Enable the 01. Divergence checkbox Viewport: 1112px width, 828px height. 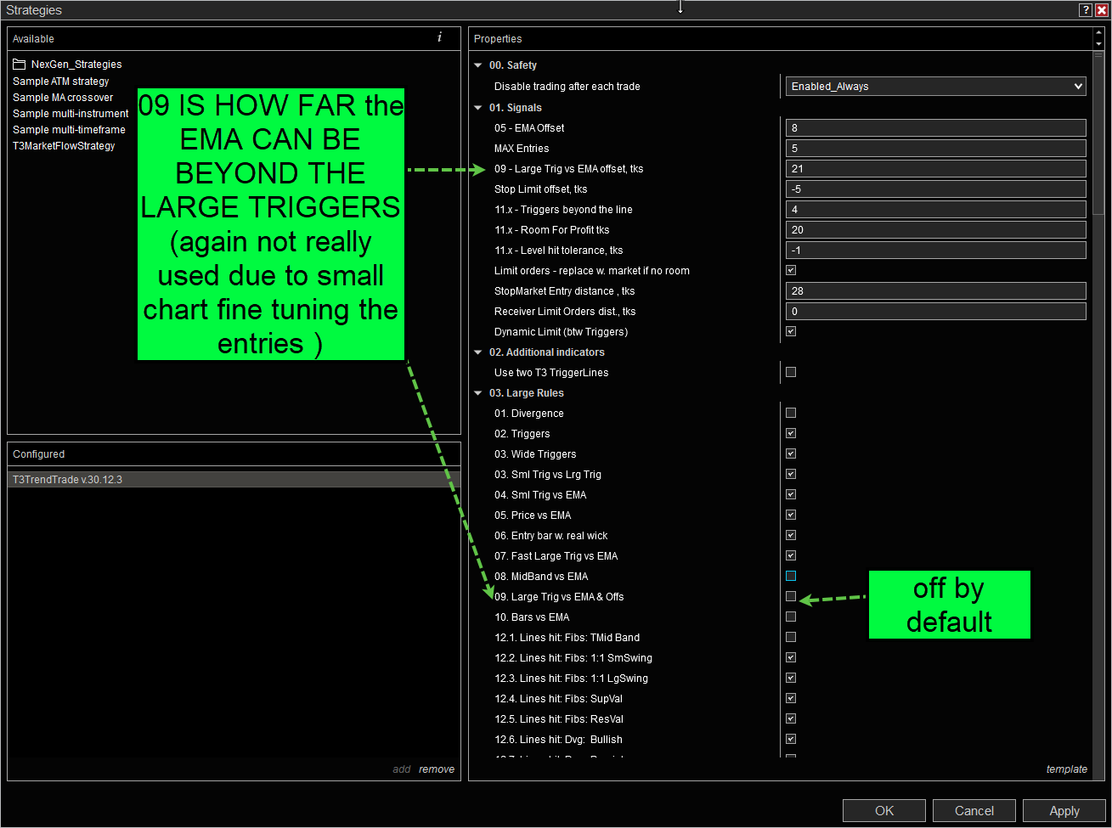pyautogui.click(x=791, y=414)
